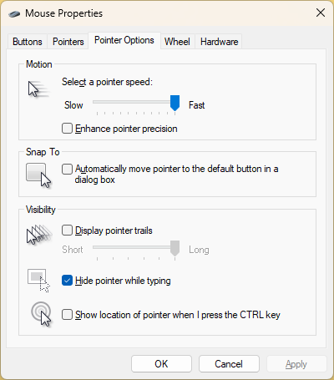Click the OK button
The height and width of the screenshot is (380, 334).
[161, 364]
